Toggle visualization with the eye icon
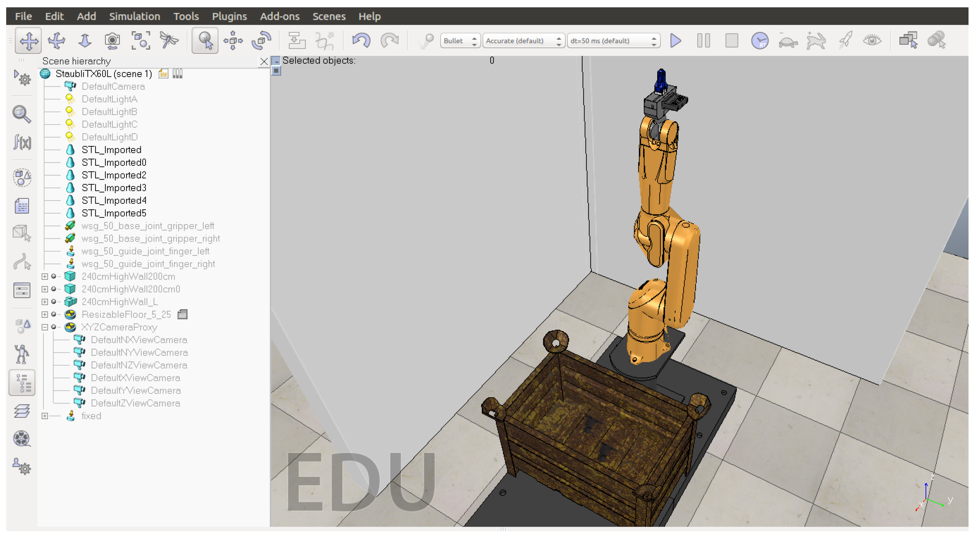This screenshot has height=536, width=975. point(872,41)
